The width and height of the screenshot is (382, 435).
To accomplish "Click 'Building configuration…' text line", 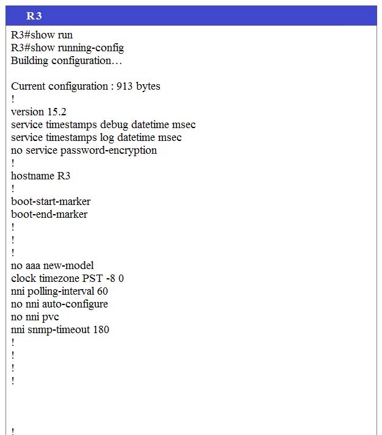I will click(x=67, y=61).
